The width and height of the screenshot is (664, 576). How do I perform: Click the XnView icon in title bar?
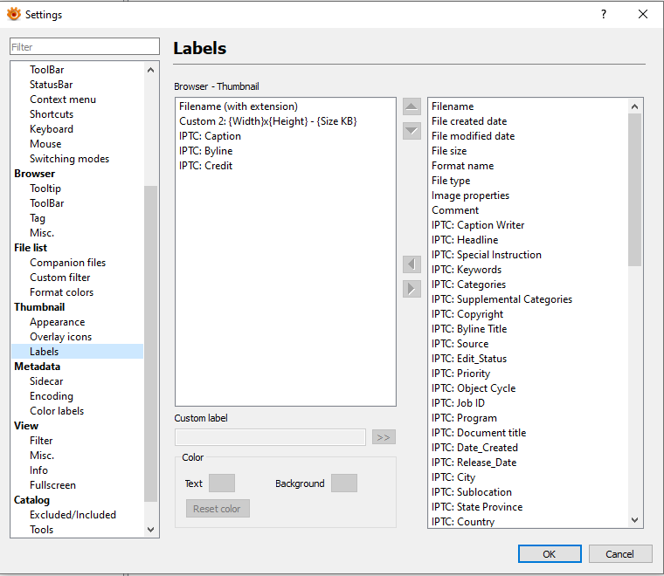[14, 14]
